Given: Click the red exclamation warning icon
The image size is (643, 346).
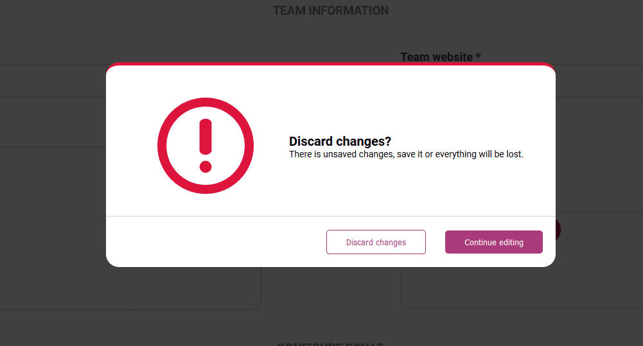Looking at the screenshot, I should [x=206, y=146].
